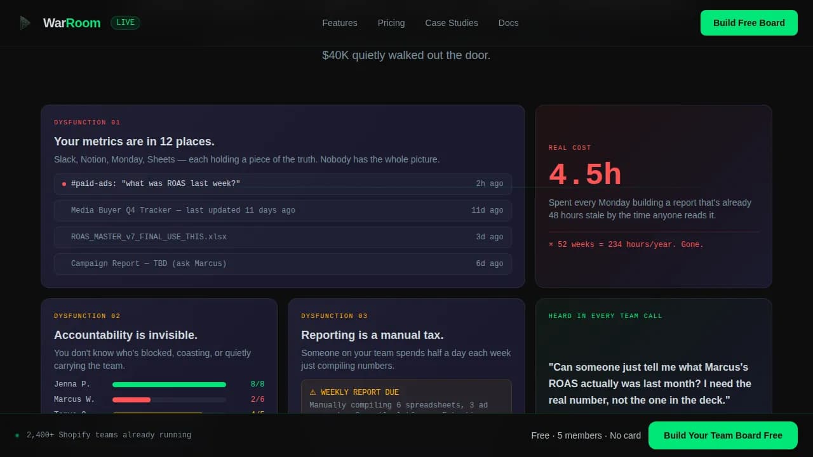Toggle the LIVE badge next to WarRoom

click(x=125, y=22)
